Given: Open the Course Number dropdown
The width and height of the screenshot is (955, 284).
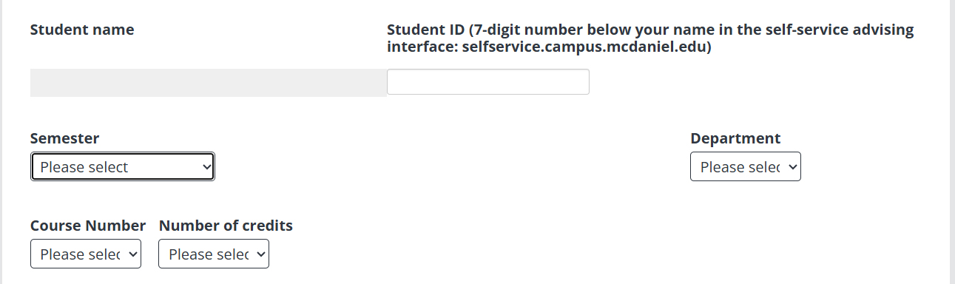Looking at the screenshot, I should 86,254.
